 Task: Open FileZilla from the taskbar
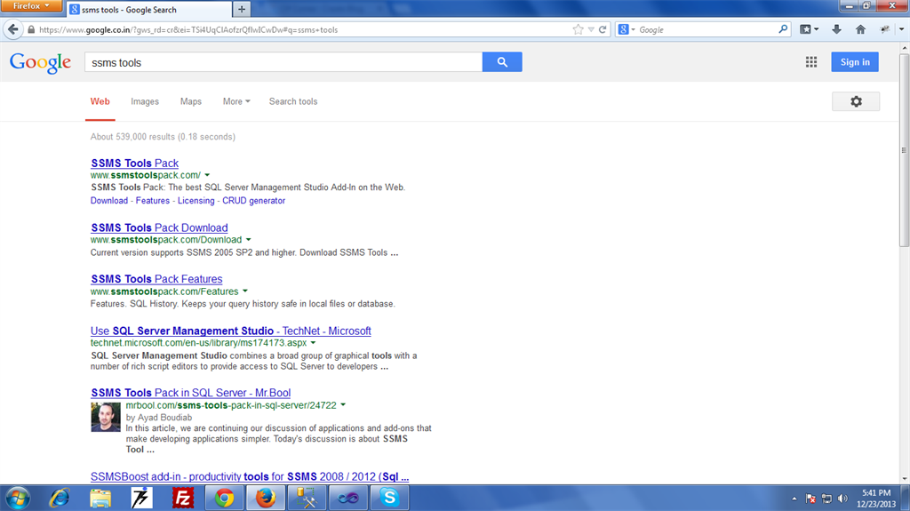pyautogui.click(x=183, y=499)
